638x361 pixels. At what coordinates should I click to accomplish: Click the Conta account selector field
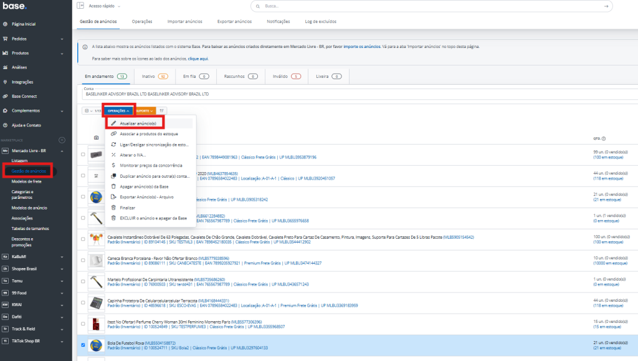pyautogui.click(x=359, y=94)
